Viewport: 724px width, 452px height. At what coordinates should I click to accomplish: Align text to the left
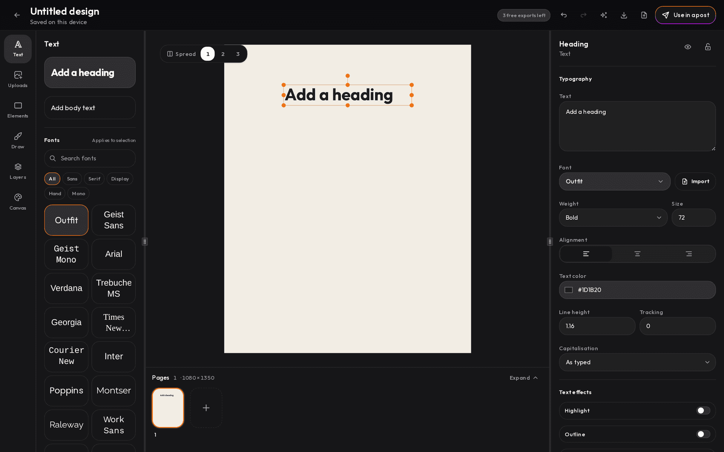(586, 254)
